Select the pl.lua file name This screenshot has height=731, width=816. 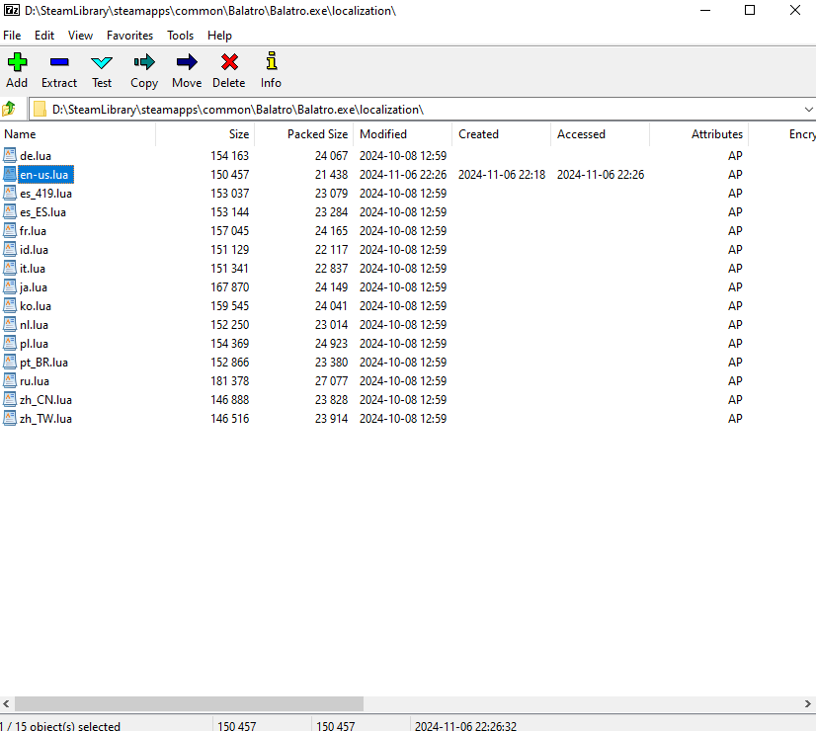point(34,343)
